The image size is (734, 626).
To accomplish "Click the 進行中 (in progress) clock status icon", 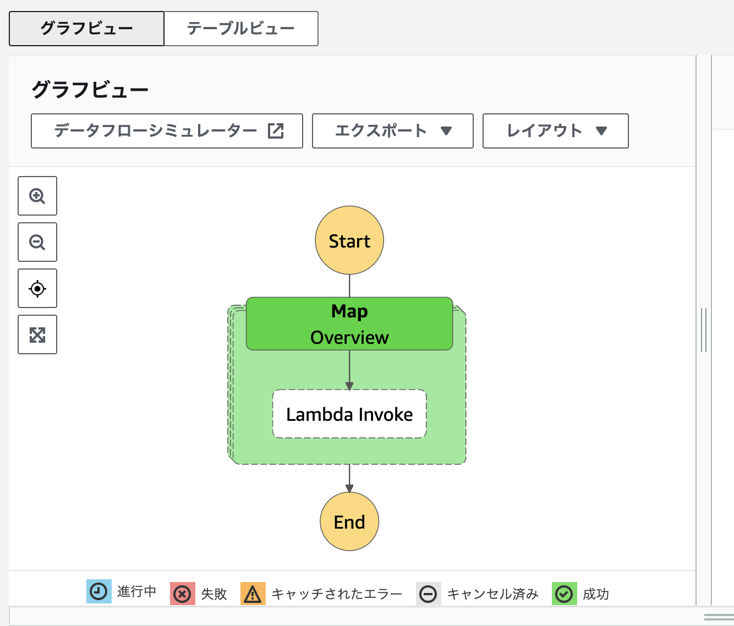I will click(x=99, y=594).
